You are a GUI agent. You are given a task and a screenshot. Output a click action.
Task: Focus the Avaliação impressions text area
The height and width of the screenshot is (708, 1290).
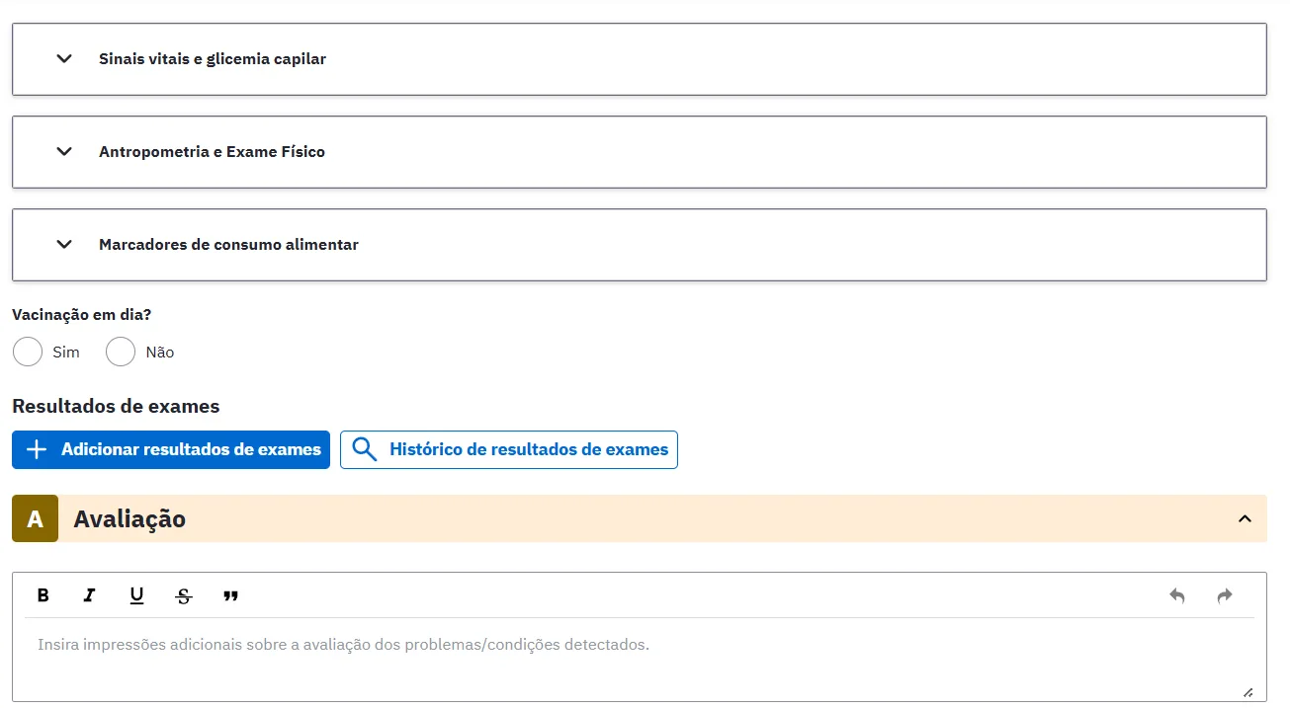(640, 660)
